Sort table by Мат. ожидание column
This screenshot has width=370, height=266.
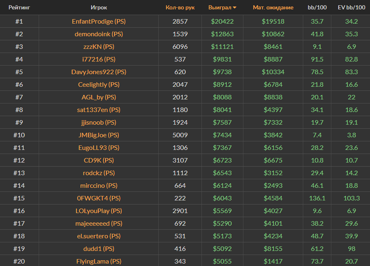point(273,7)
